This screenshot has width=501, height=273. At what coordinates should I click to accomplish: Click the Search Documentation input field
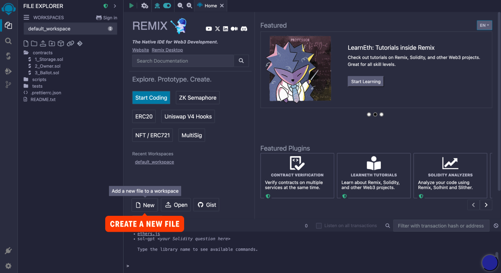[183, 61]
